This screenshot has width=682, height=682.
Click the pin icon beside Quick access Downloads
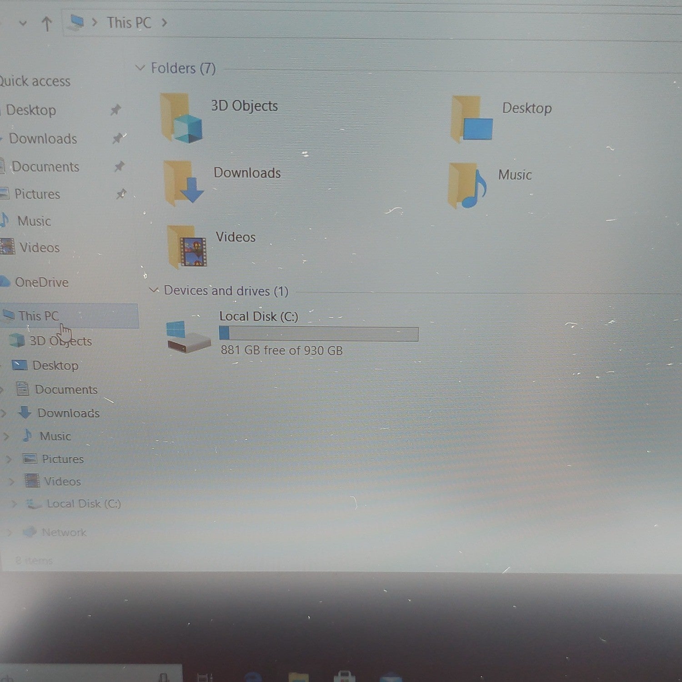(118, 138)
